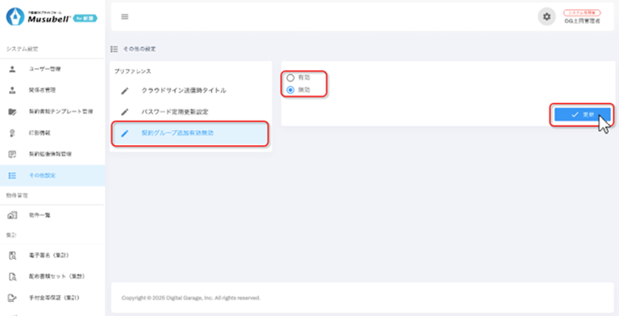Click the ユーザー管理 person icon
This screenshot has height=316, width=619.
point(13,70)
